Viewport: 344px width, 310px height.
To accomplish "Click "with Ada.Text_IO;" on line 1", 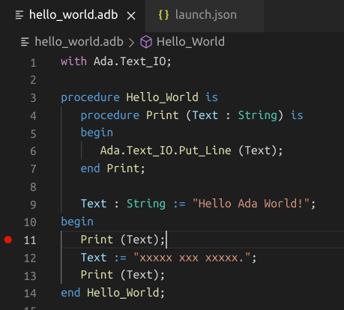I will (116, 61).
